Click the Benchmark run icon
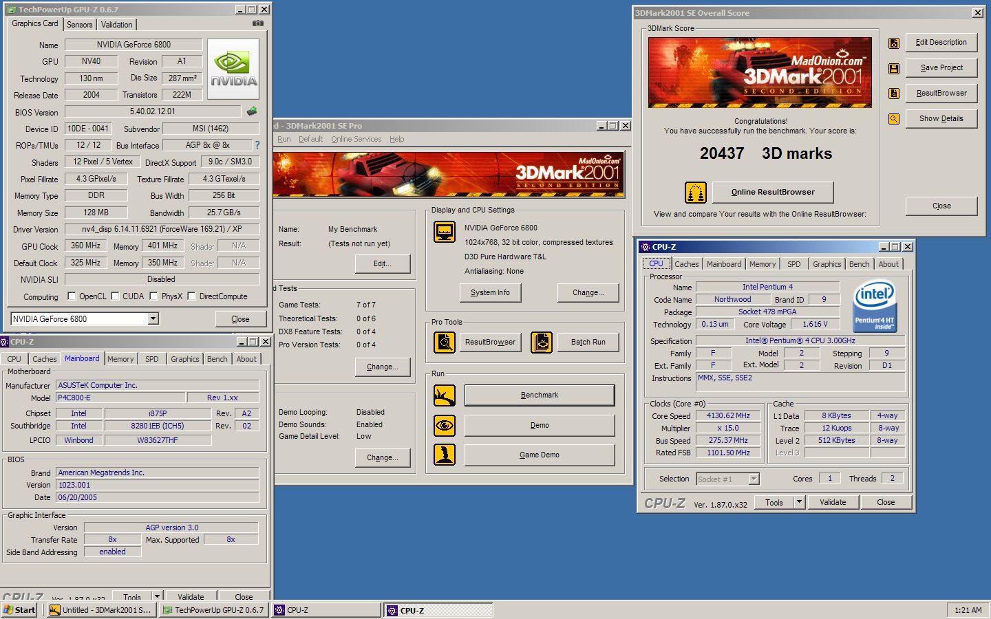991x619 pixels. (445, 395)
